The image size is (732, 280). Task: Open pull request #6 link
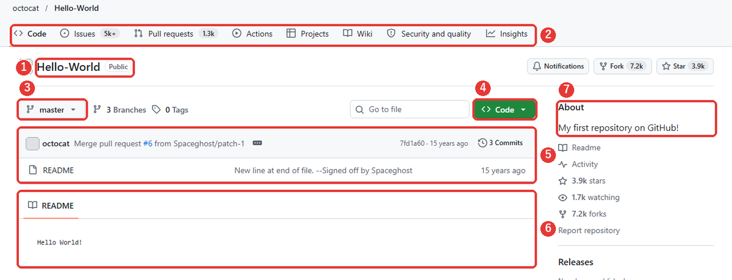click(148, 143)
